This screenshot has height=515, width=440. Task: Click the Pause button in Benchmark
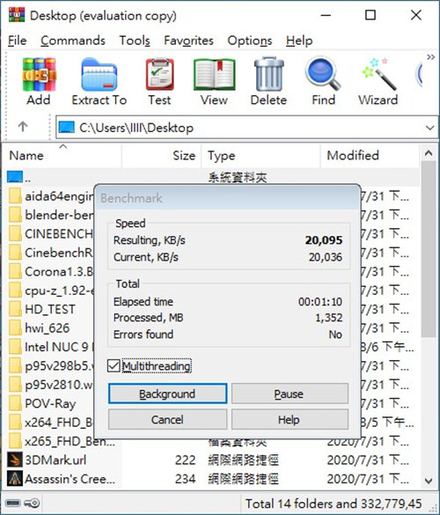click(x=290, y=394)
